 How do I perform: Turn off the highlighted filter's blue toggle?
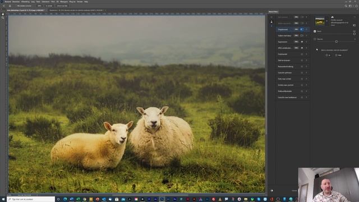coord(302,29)
